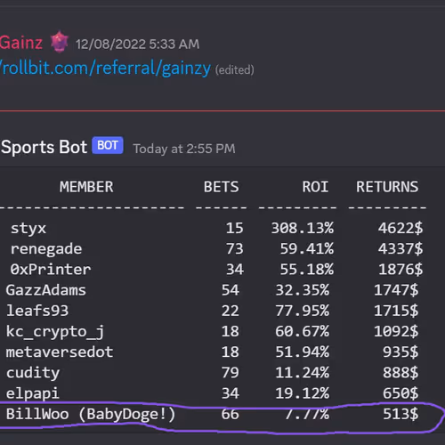Viewport: 445px width, 445px height.
Task: Open the rollbit.com/referral/gainzy link
Action: [105, 68]
